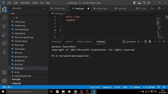Show the PROBLEMS panel tab
168x94 pixels.
point(56,42)
